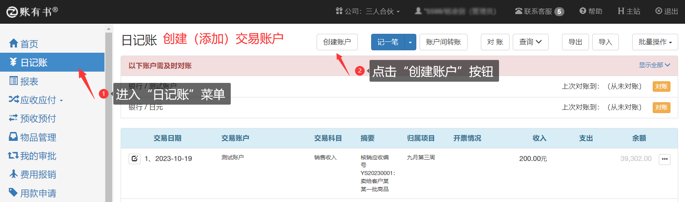Open the 帮助 help page

(x=591, y=11)
